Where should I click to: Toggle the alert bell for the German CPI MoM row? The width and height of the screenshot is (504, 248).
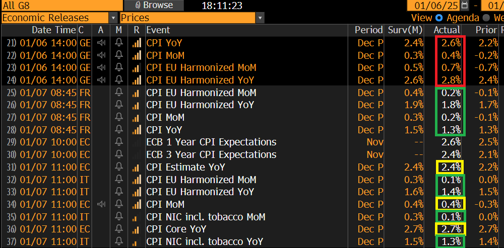click(119, 55)
